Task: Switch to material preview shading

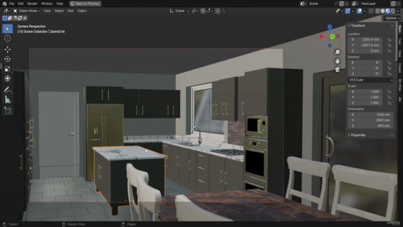Action: tap(388, 11)
